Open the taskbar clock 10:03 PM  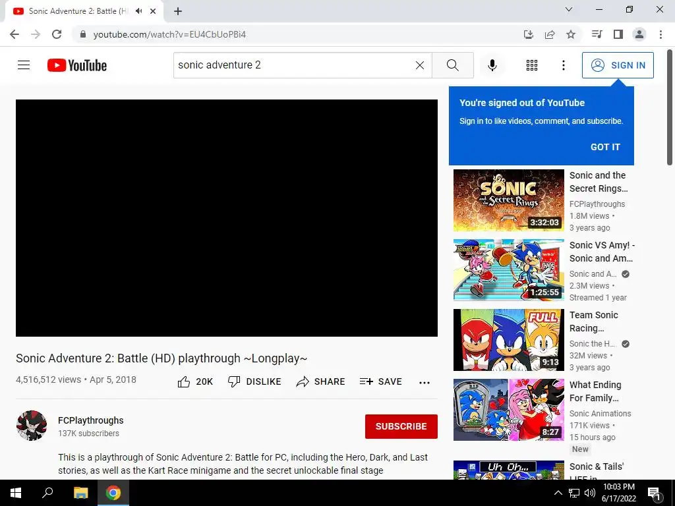tap(618, 493)
